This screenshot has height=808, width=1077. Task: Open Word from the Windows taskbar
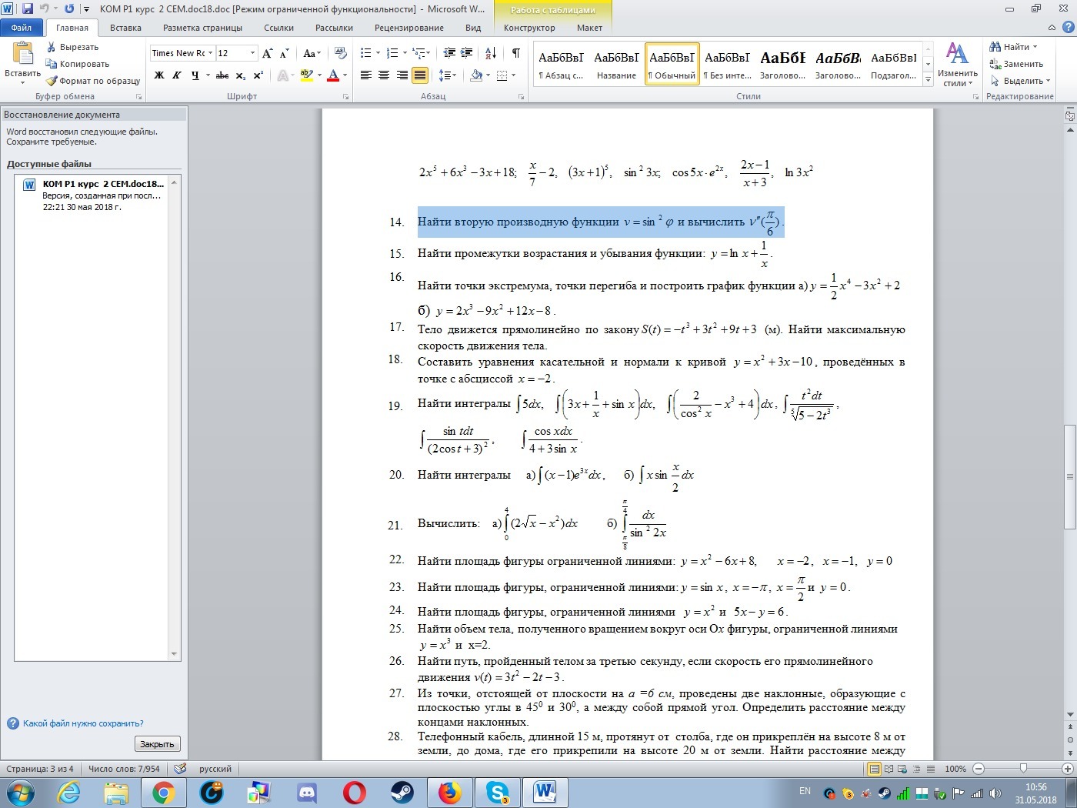click(x=545, y=792)
